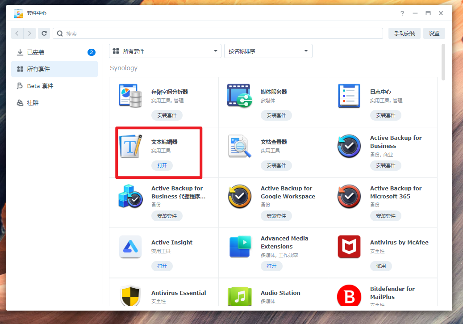463x324 pixels.
Task: Open 设置 from the top right
Action: 434,34
